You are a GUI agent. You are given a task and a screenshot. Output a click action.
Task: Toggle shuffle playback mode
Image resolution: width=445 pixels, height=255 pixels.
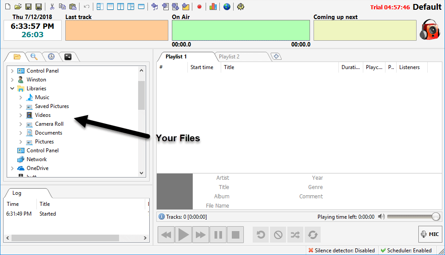(x=295, y=235)
